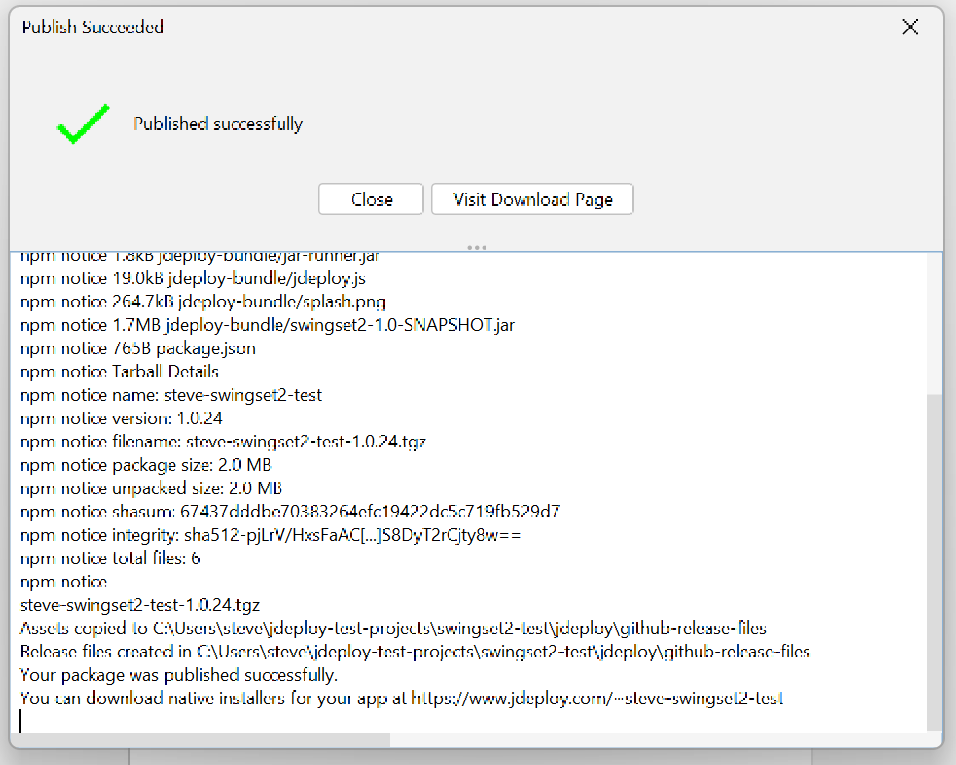The image size is (956, 765).
Task: Select the splash.png bundle entry line
Action: [203, 301]
